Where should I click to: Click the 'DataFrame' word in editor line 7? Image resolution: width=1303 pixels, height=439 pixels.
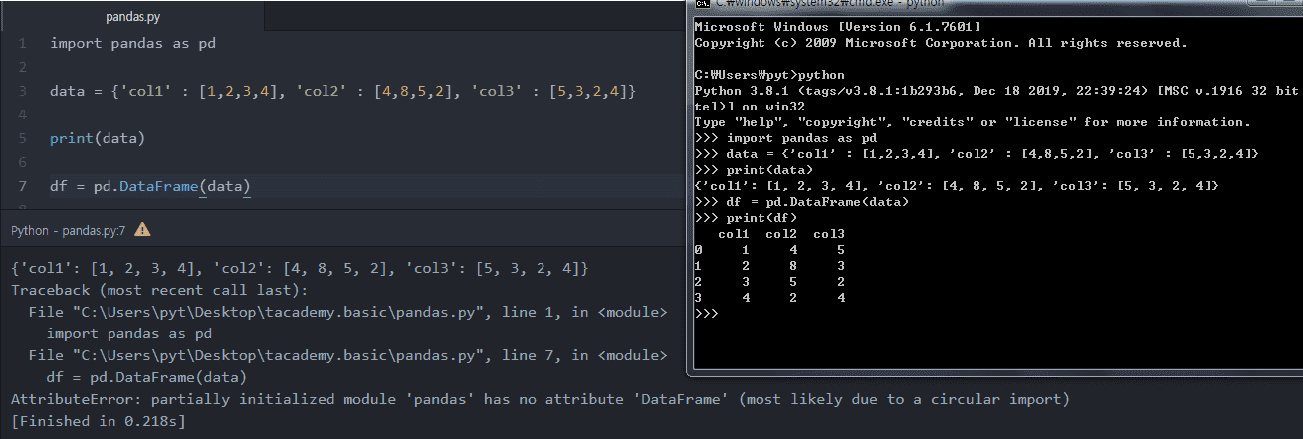click(159, 186)
